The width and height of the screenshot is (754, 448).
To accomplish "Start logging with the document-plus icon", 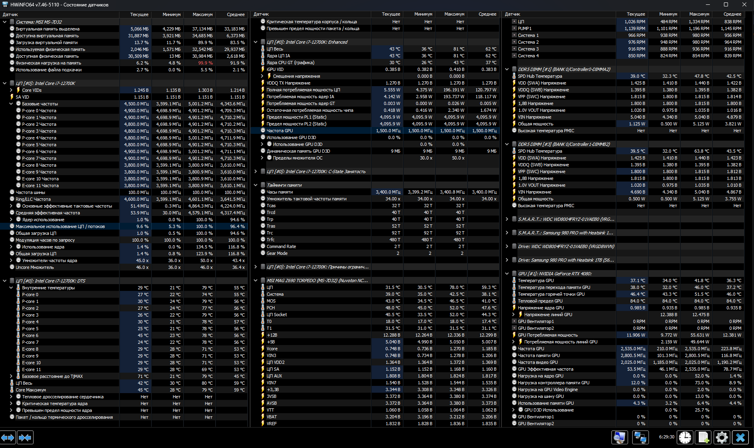I will point(703,437).
